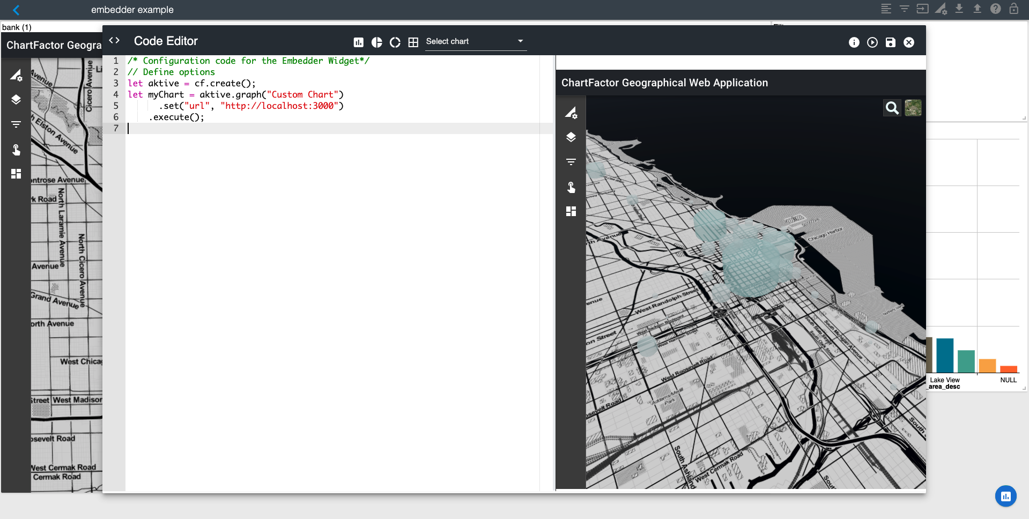Click the blue add chart floating button
Image resolution: width=1029 pixels, height=519 pixels.
(x=1005, y=496)
